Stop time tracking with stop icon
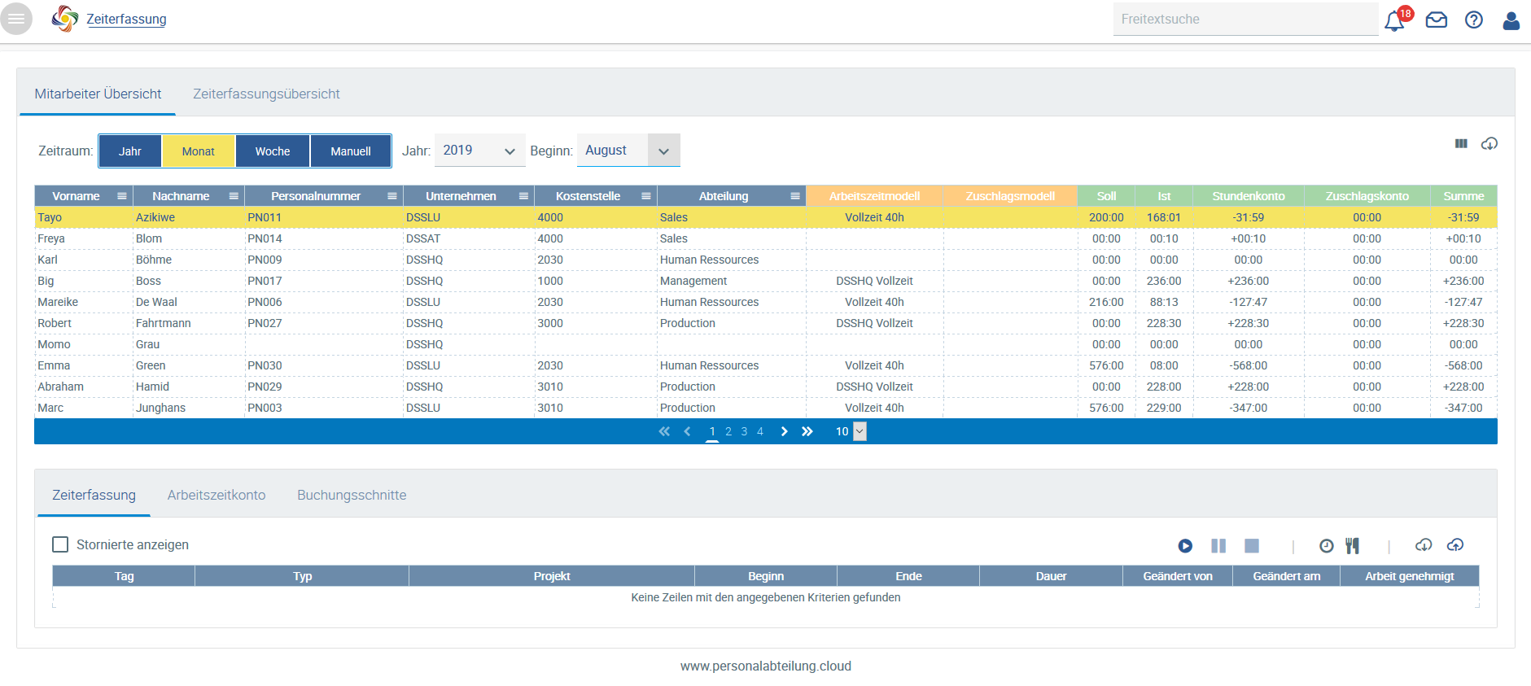 (1252, 546)
